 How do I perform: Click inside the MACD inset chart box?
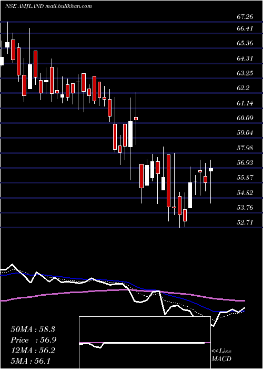[x=145, y=343]
